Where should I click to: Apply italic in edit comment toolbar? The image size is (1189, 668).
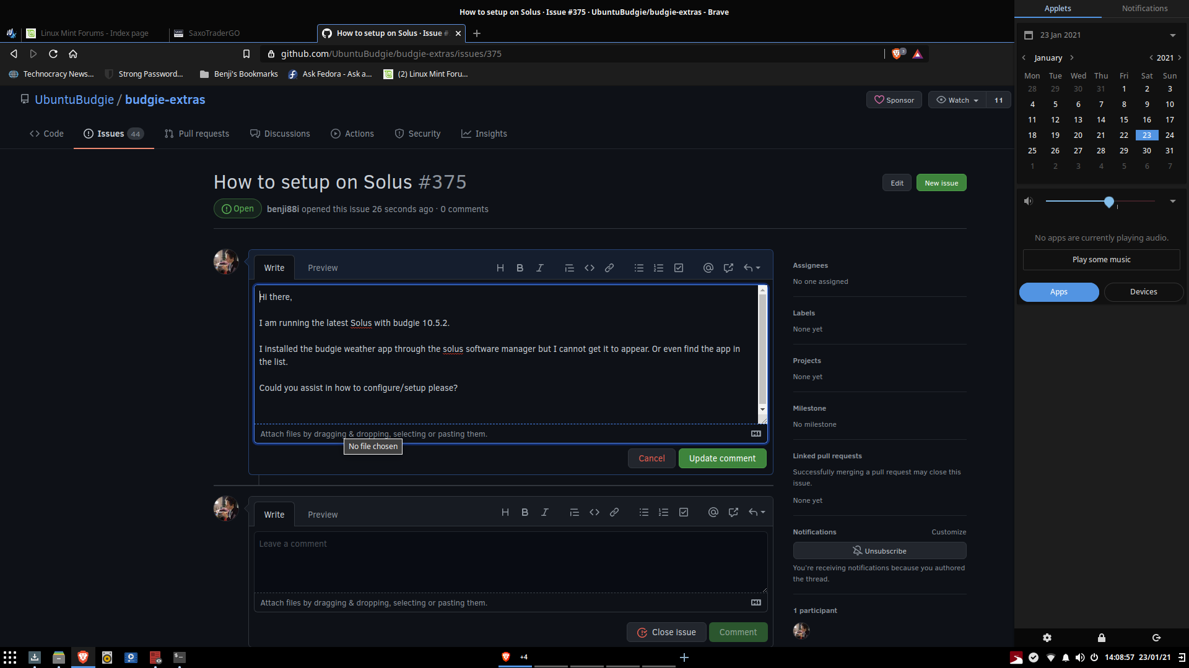(x=540, y=268)
